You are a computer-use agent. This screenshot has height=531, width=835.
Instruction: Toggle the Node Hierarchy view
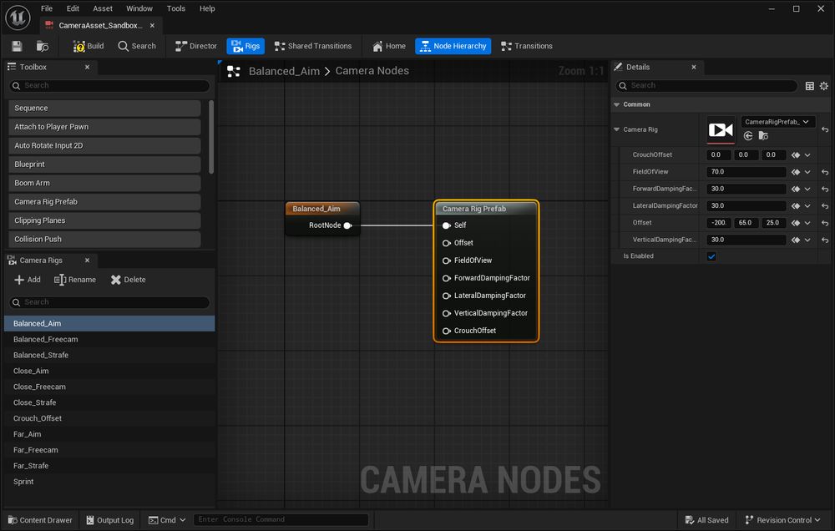[x=453, y=46]
